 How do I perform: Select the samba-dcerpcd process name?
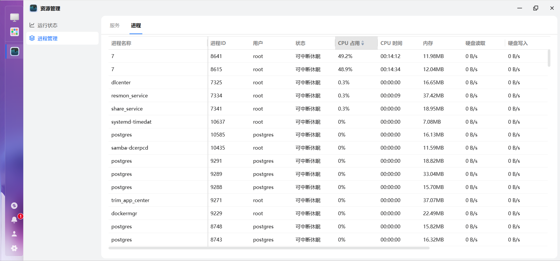[129, 148]
